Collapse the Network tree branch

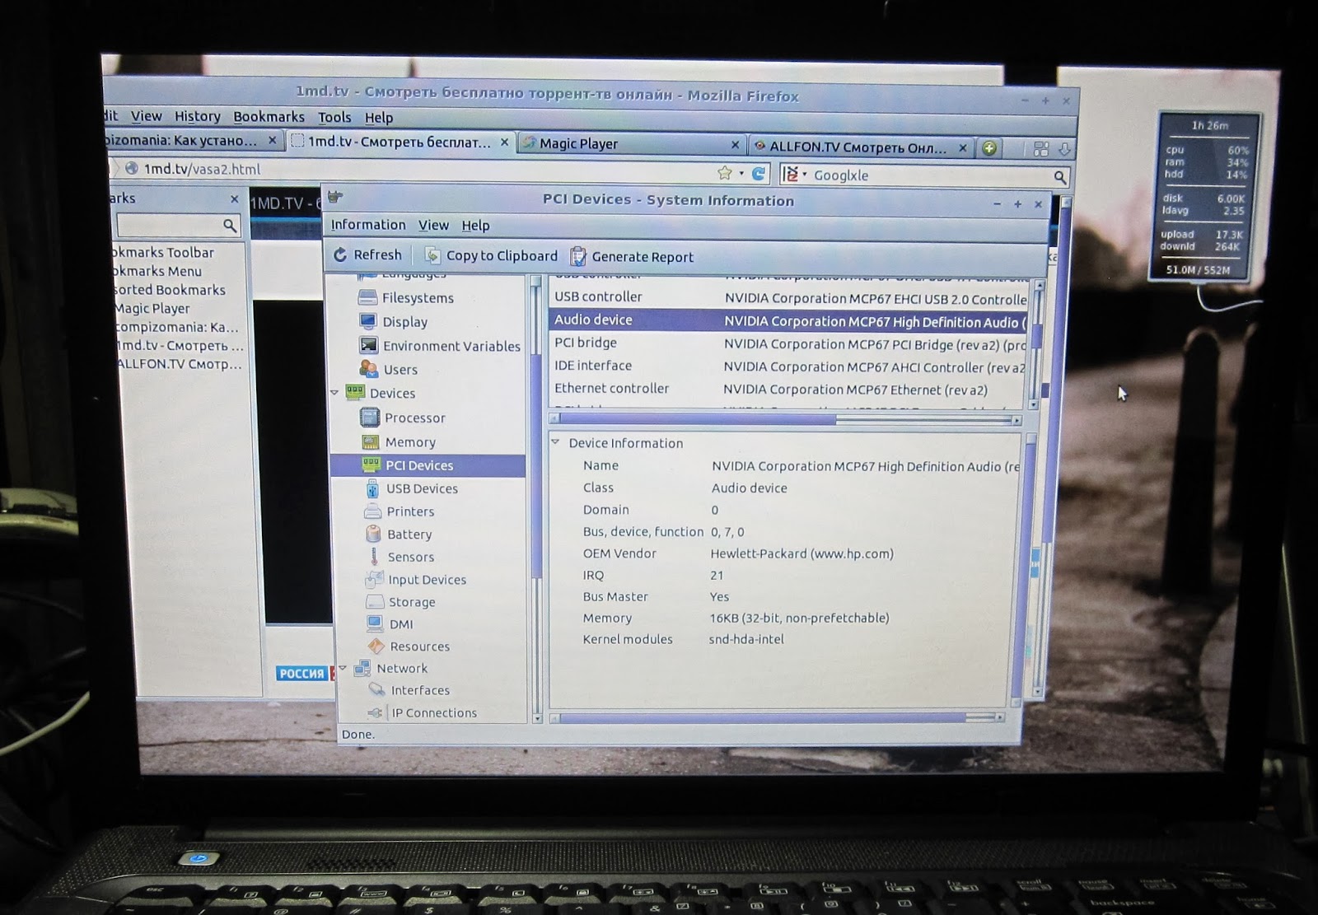click(343, 668)
